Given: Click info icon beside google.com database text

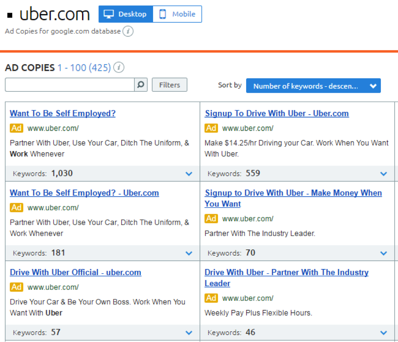Looking at the screenshot, I should tap(128, 31).
